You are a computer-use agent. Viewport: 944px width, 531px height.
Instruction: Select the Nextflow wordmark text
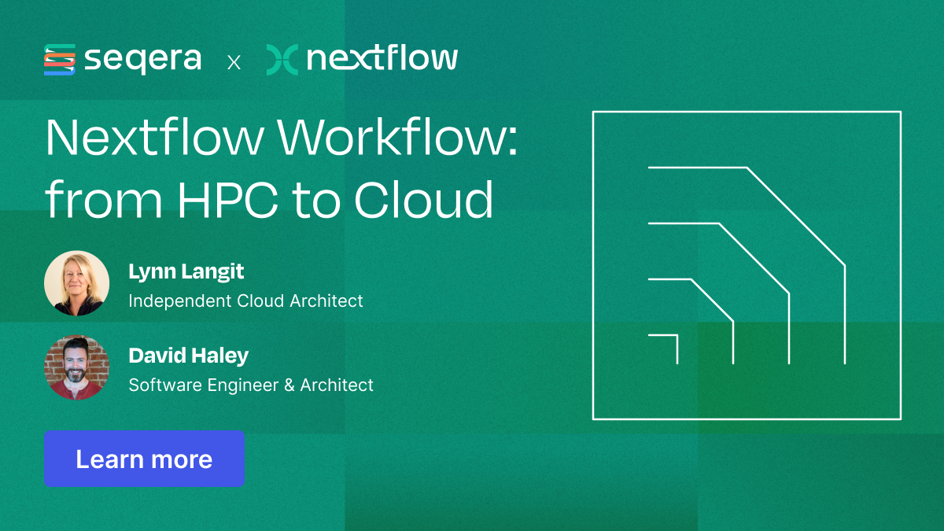[x=383, y=57]
